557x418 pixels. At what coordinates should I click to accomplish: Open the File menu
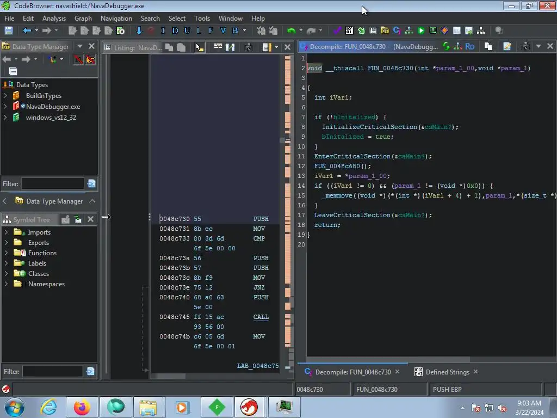[9, 18]
